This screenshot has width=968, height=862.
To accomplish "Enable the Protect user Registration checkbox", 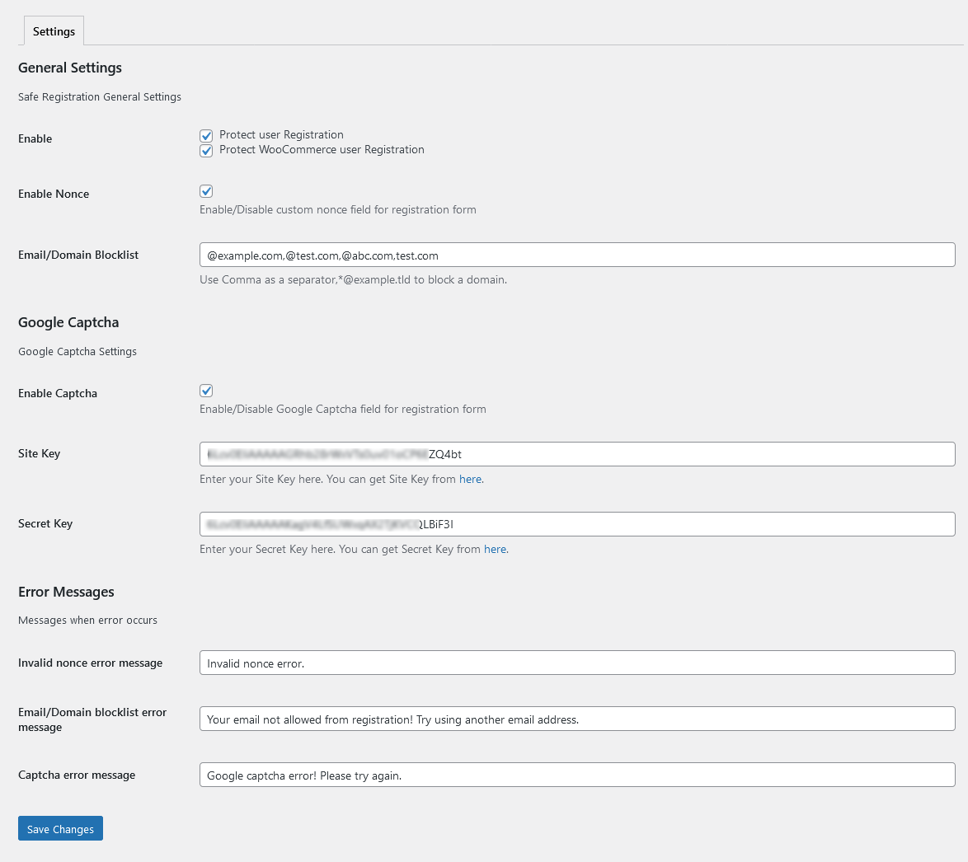I will [206, 135].
